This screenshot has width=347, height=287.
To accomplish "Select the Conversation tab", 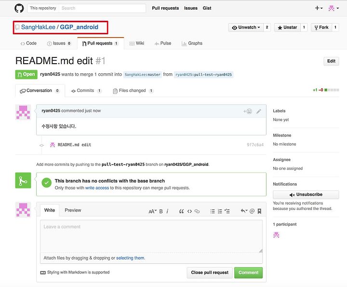I will (40, 91).
